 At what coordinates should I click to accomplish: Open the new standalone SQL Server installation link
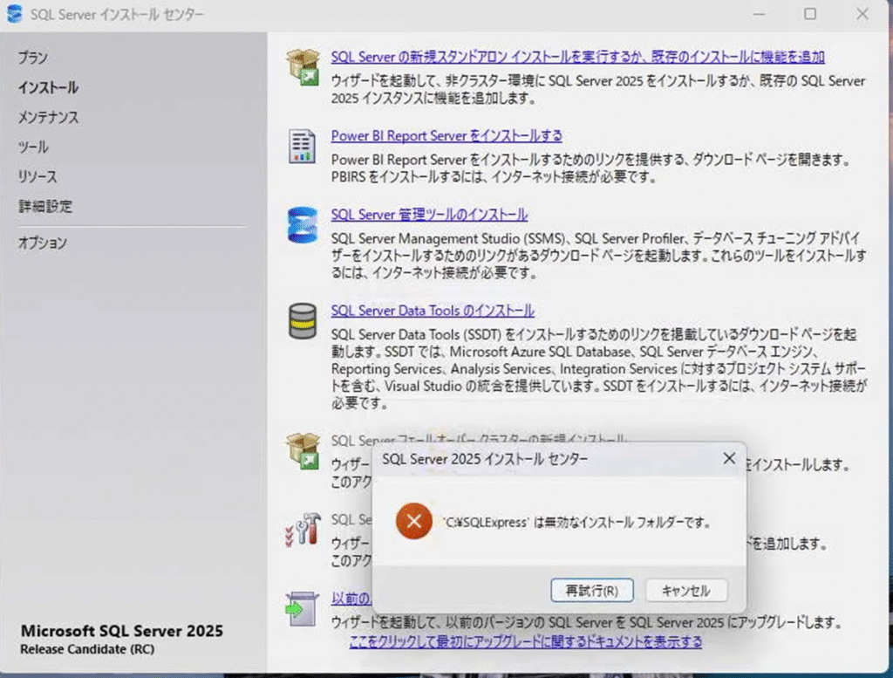[x=577, y=57]
